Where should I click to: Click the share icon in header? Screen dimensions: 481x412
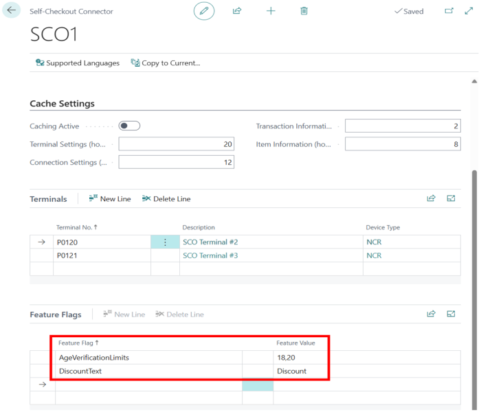coord(237,11)
